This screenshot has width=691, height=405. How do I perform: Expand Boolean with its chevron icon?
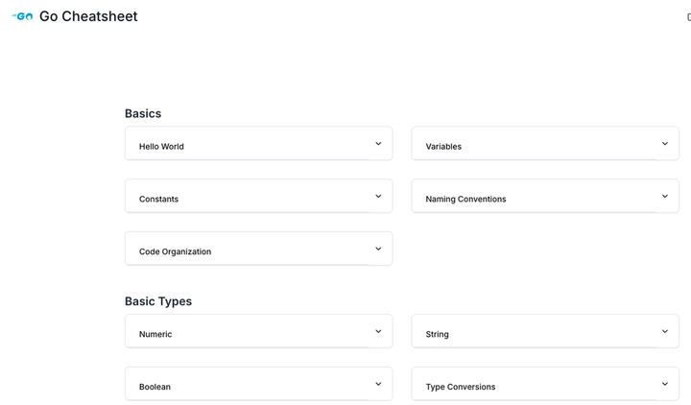[x=378, y=384]
